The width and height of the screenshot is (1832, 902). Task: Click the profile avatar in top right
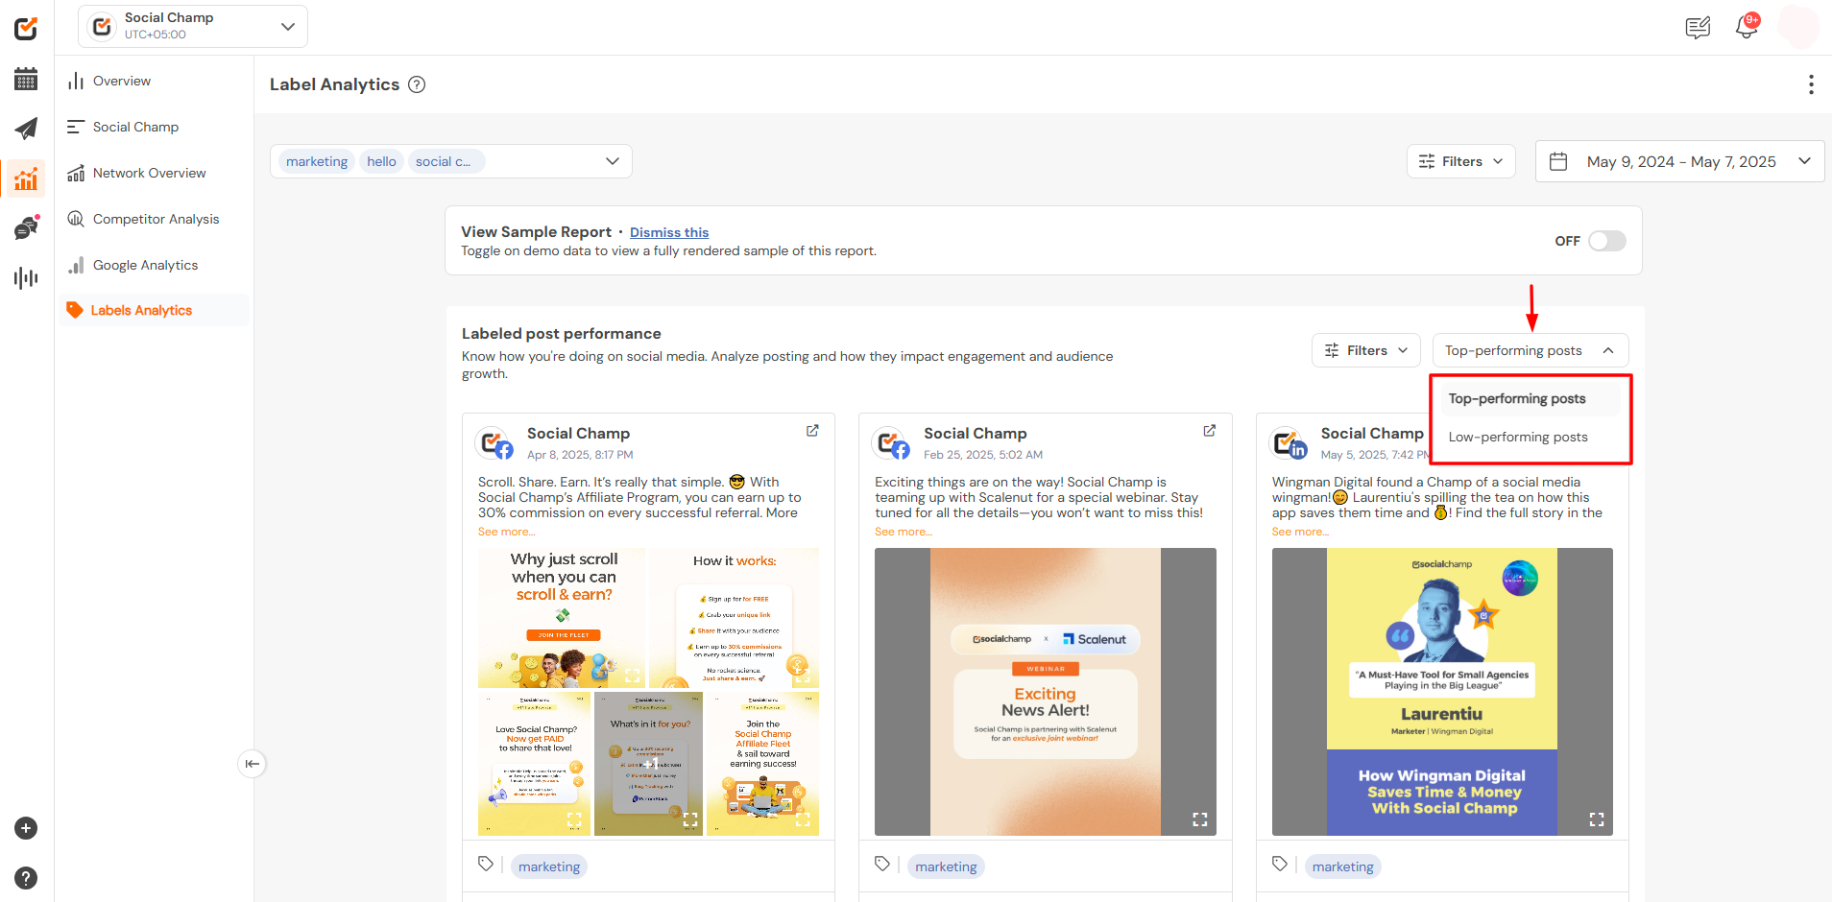1797,27
